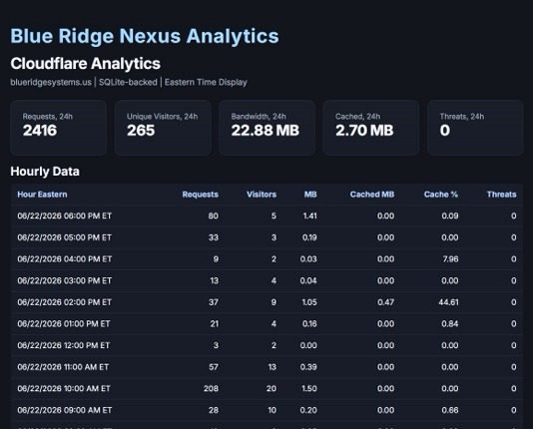Click Cache % value 0.09
The width and height of the screenshot is (533, 429).
click(x=450, y=216)
